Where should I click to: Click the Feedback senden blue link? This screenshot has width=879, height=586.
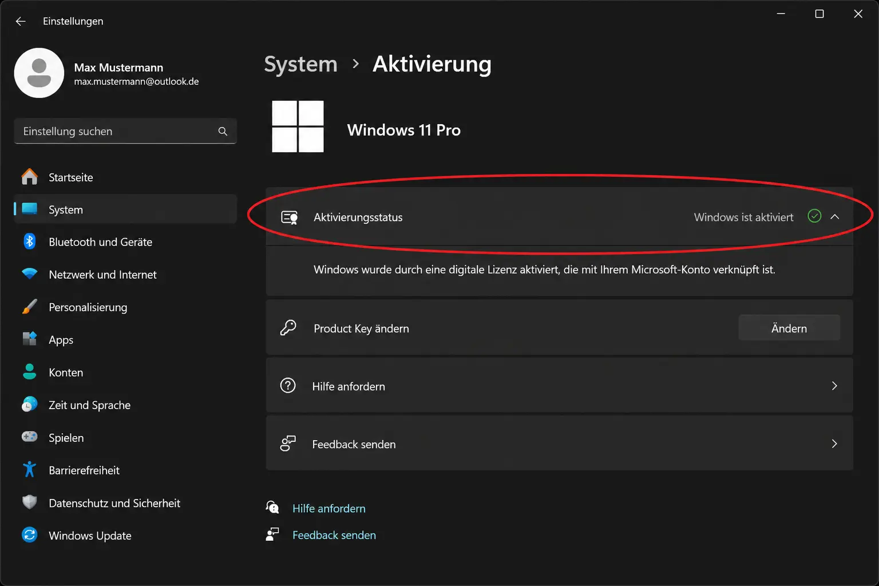click(x=334, y=535)
